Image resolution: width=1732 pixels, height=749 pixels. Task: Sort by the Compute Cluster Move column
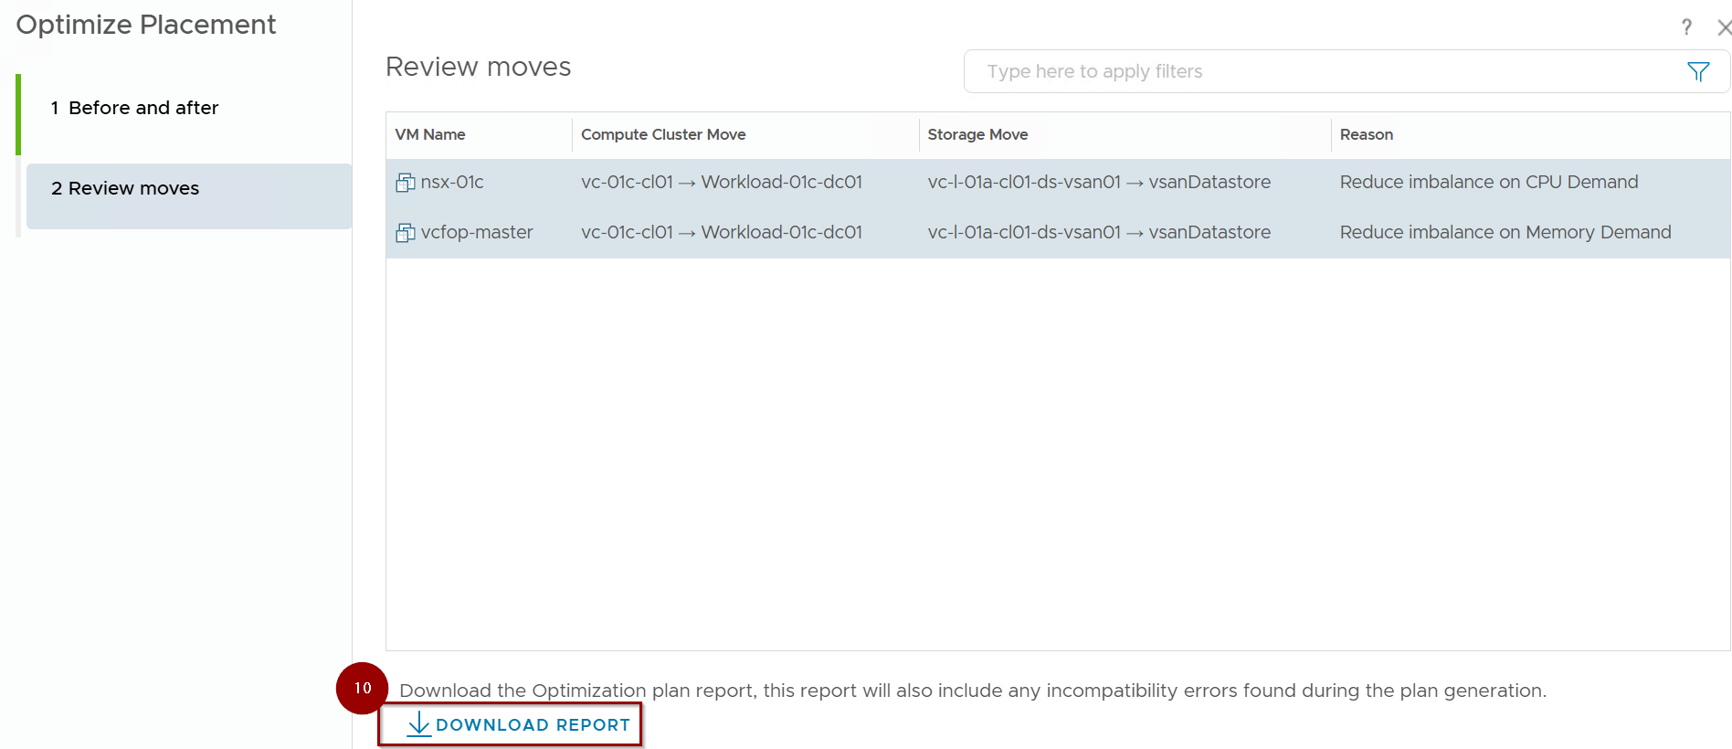coord(663,134)
